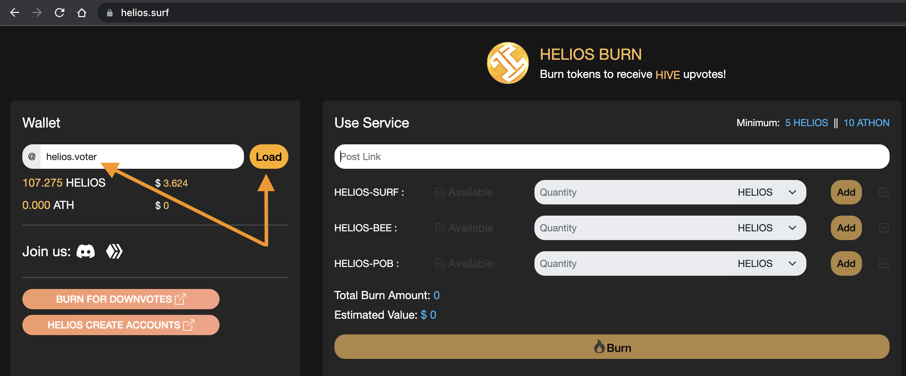Click the Total Burn Amount value
The width and height of the screenshot is (906, 376).
[437, 296]
